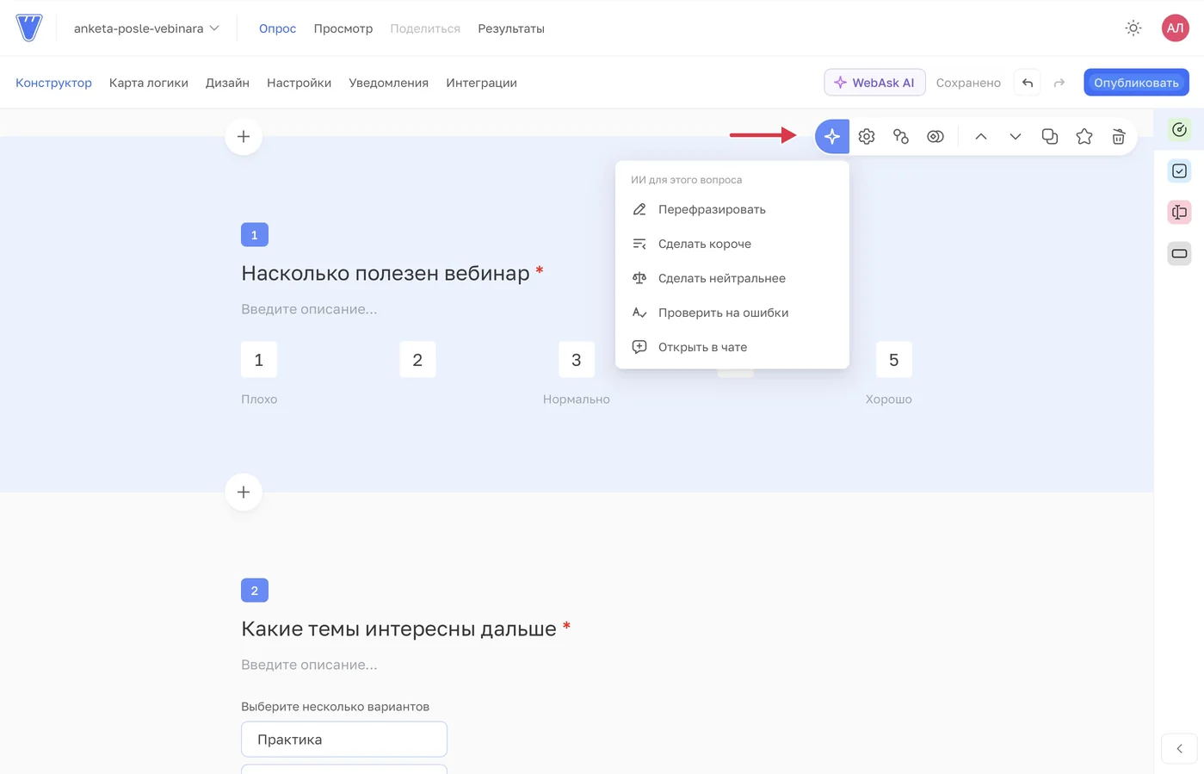
Task: Edit the question title Насколько полезен вебинар
Action: point(386,273)
